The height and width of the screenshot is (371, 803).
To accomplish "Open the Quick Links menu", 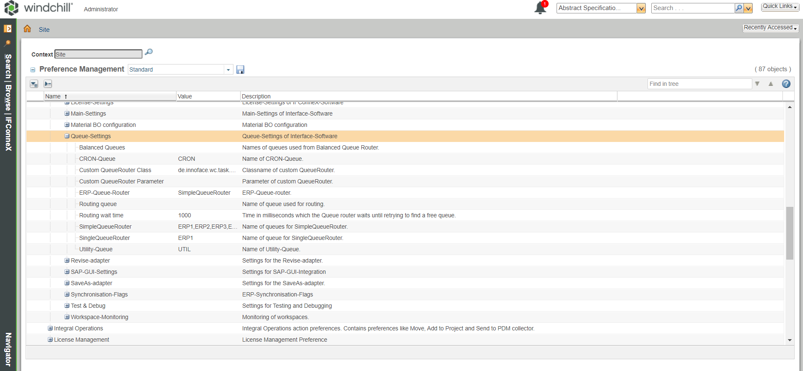I will point(780,6).
